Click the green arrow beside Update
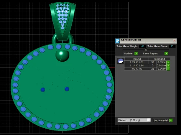The height and width of the screenshot is (135, 181). 136,54
